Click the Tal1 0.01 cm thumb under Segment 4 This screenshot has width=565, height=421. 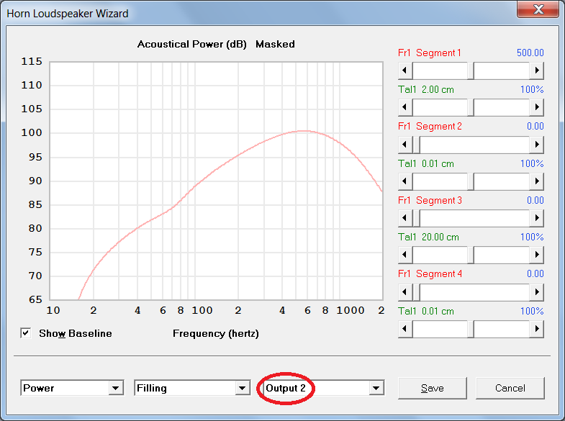471,329
